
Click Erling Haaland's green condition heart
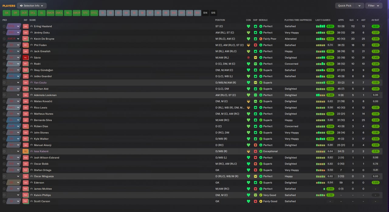[x=248, y=26]
